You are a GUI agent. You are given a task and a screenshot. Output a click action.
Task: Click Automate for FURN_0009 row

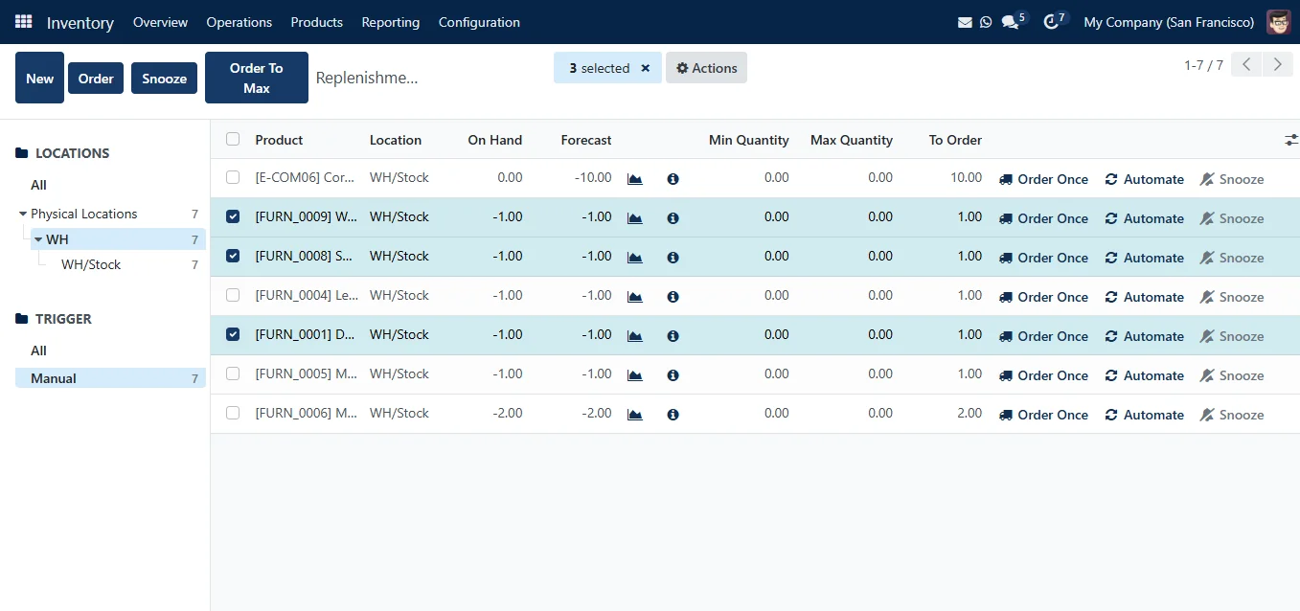click(1144, 218)
